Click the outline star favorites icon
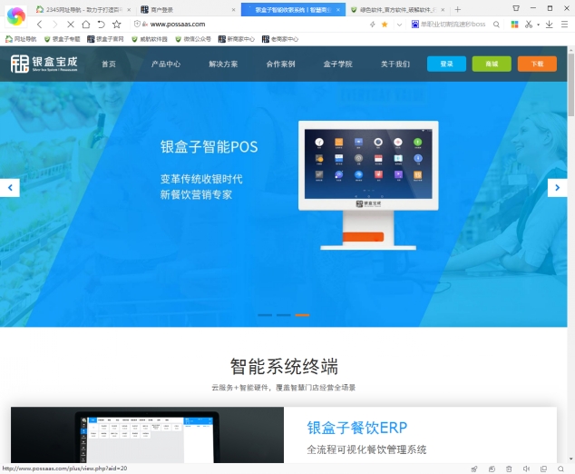575x474 pixels. 117,25
